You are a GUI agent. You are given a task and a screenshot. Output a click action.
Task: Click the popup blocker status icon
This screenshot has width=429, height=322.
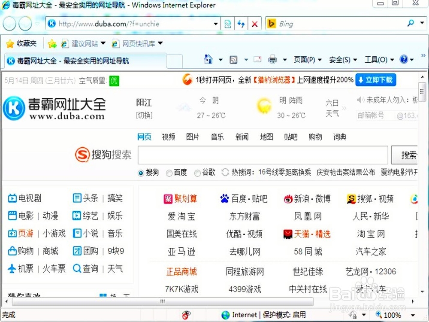186,315
